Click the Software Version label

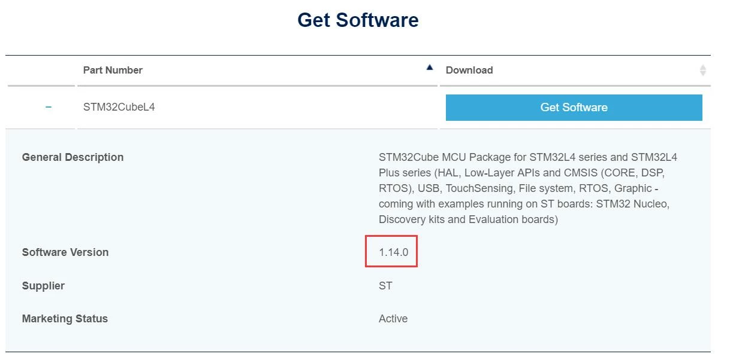click(x=65, y=252)
